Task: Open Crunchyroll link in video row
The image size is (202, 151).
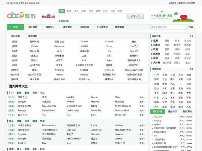Action: tap(96, 130)
